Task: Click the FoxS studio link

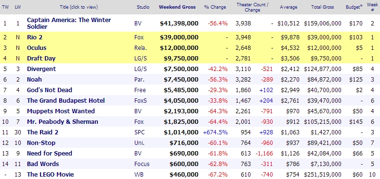Action: 141,100
